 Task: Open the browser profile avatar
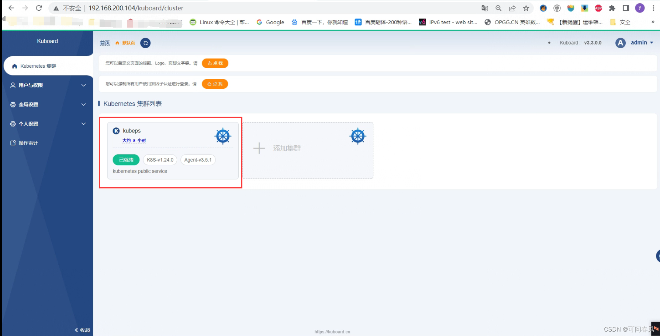tap(640, 8)
